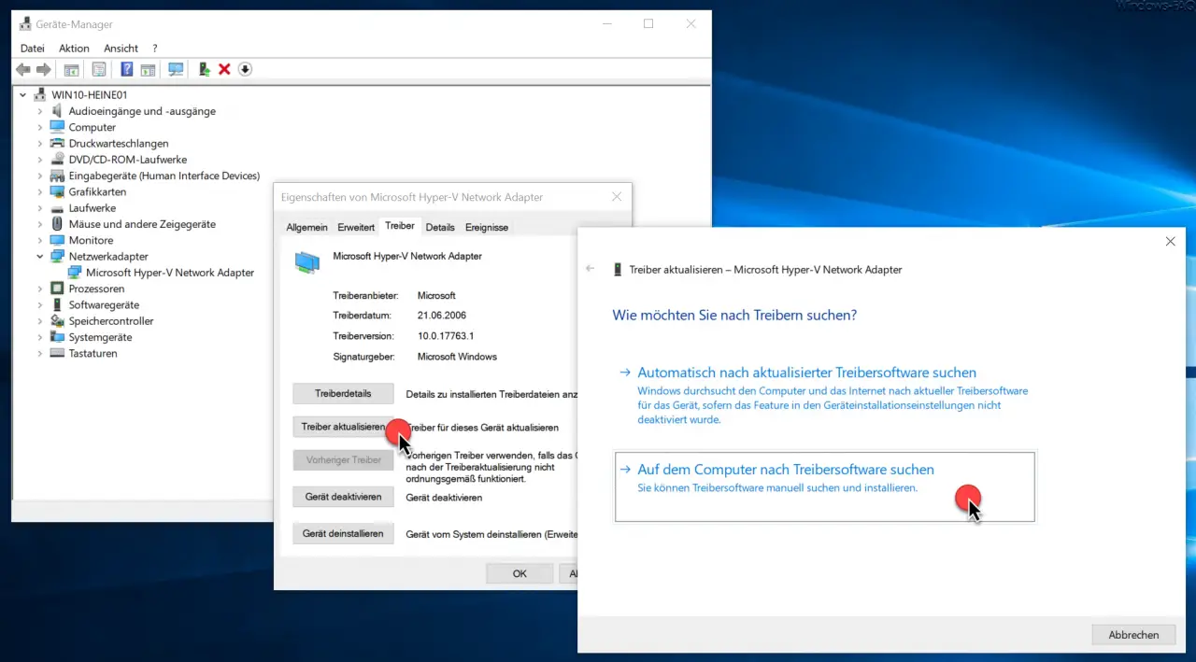Select the Softwaregeräte tree label
This screenshot has width=1196, height=662.
104,304
